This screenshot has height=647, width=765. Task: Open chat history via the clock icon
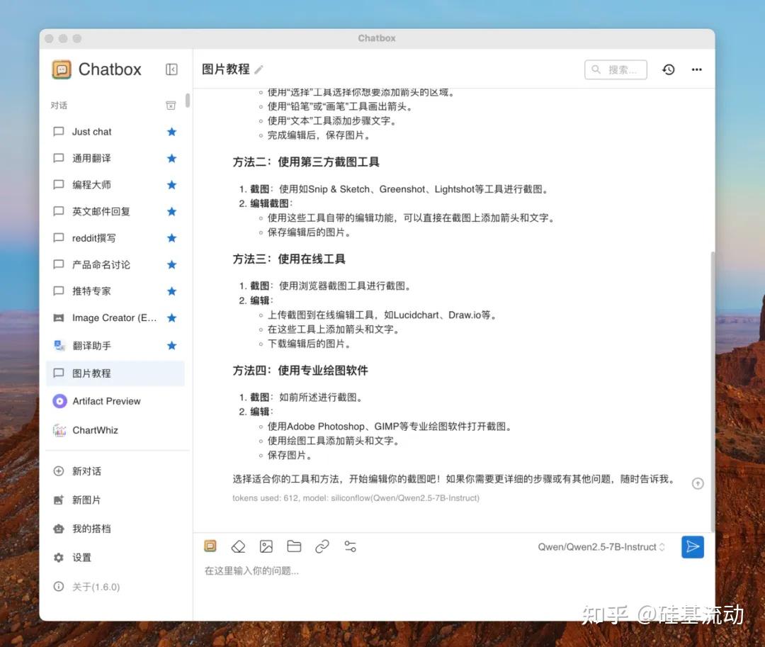point(668,69)
